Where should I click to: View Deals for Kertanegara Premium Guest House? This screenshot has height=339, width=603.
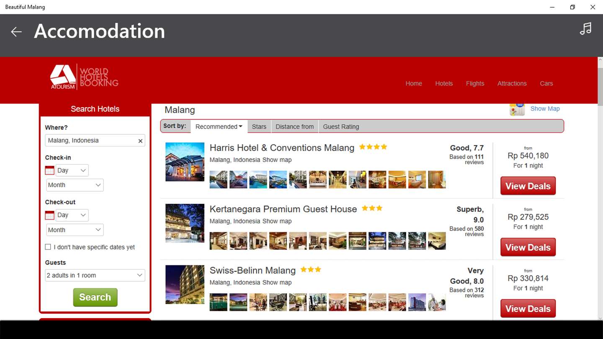tap(528, 247)
